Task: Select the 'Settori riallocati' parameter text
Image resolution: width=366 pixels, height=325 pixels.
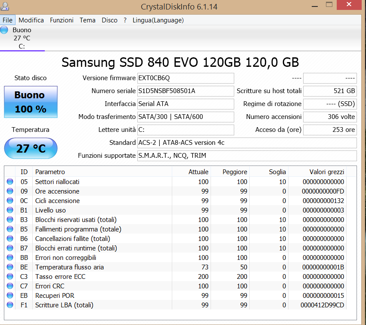Action: click(x=57, y=182)
